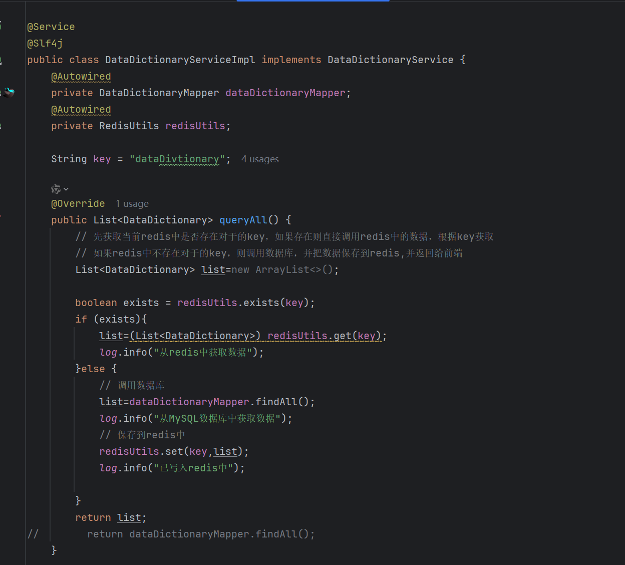The image size is (625, 565).
Task: Open the "1 usage" hint beside @Override
Action: (x=132, y=204)
